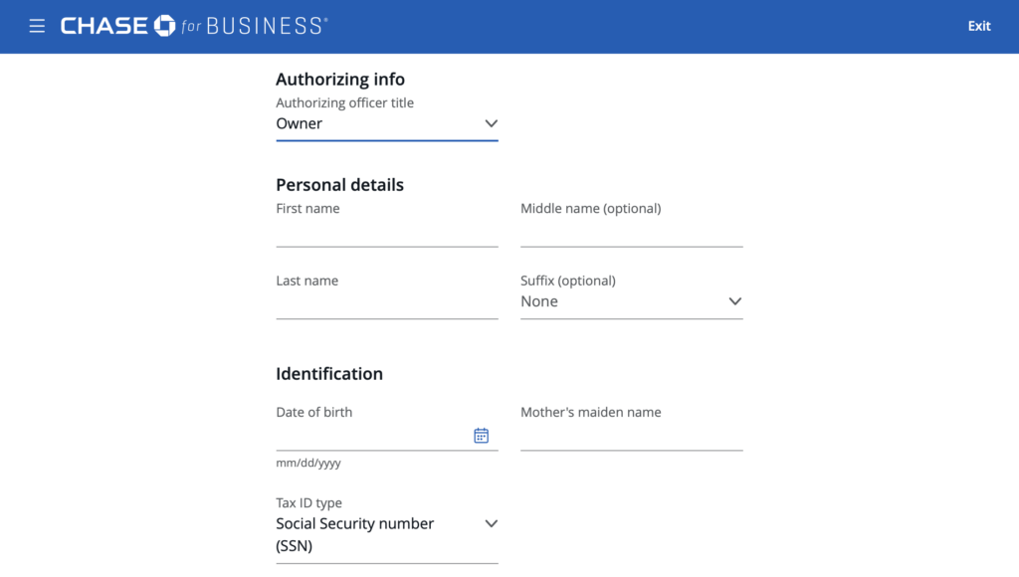This screenshot has height=577, width=1019.
Task: Open the hamburger navigation menu
Action: pyautogui.click(x=37, y=26)
